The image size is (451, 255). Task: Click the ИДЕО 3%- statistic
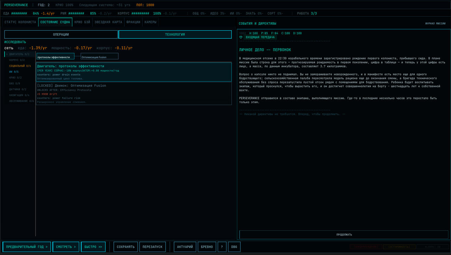pyautogui.click(x=218, y=13)
